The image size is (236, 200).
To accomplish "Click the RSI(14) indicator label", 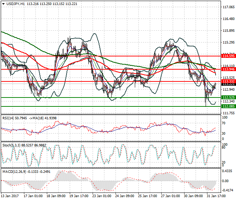I will point(8,118).
